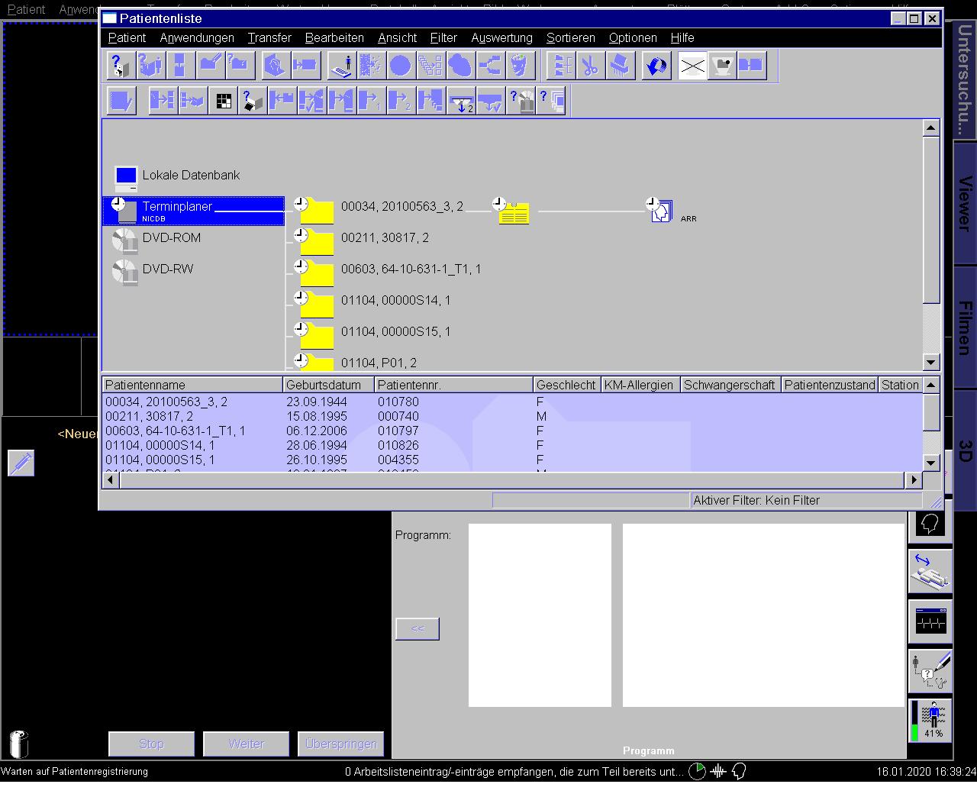This screenshot has width=977, height=797.
Task: Open the Auswertung menu
Action: tap(501, 38)
